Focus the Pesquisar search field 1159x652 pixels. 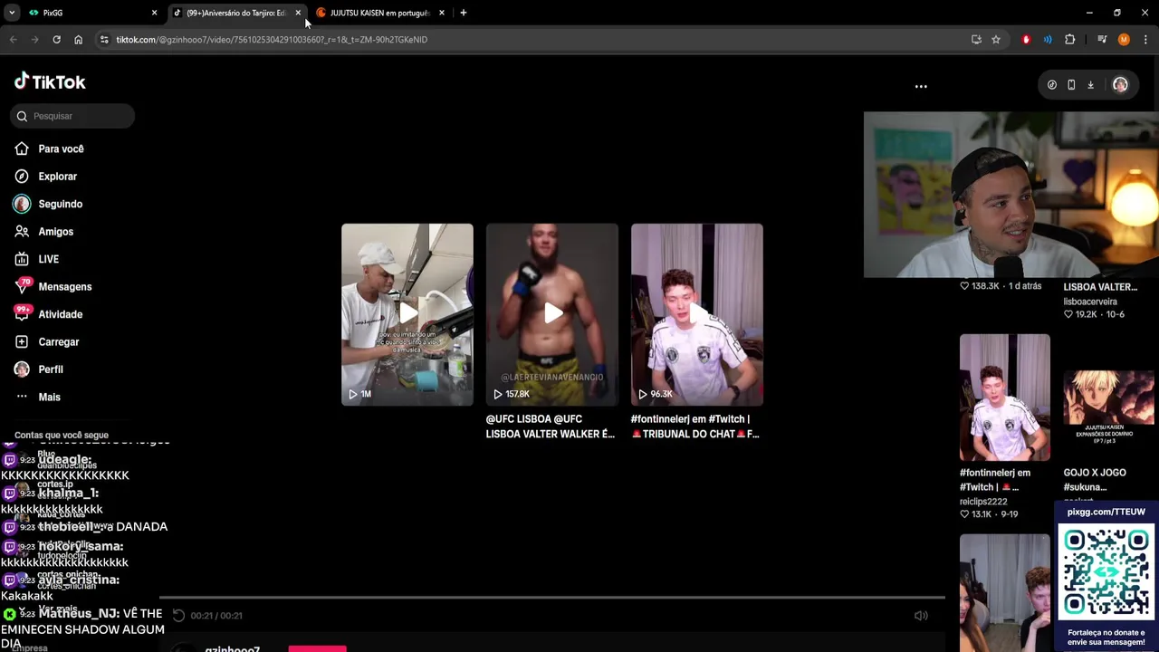pos(73,116)
